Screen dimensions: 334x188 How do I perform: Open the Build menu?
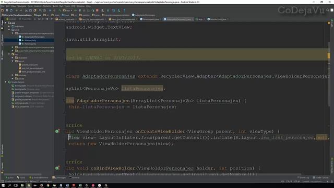[x=55, y=6]
